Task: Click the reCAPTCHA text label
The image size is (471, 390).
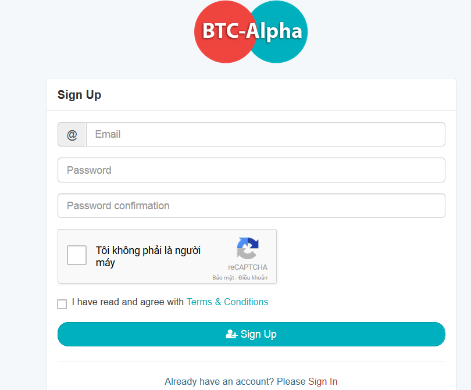Action: click(x=248, y=267)
